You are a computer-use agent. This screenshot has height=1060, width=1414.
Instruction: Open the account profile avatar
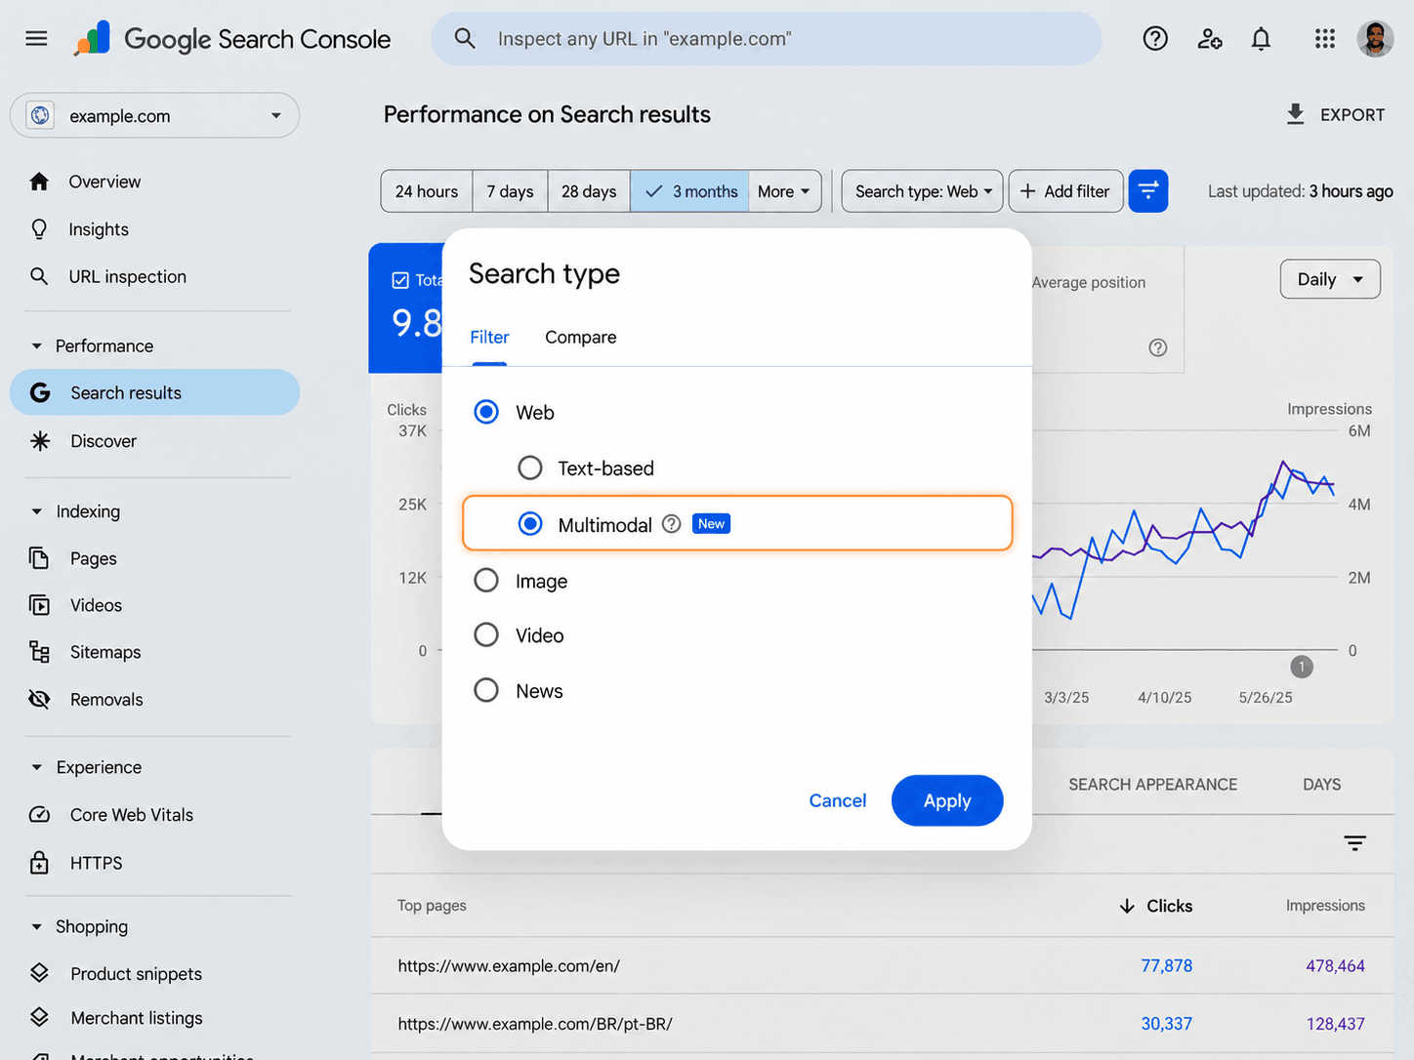coord(1375,39)
